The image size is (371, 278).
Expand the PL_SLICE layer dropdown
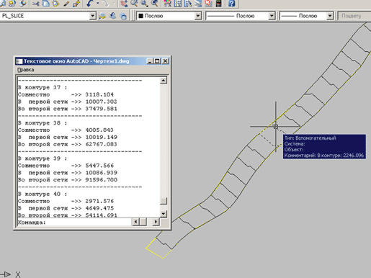92,16
